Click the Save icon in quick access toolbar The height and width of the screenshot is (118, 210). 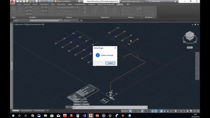tap(24, 1)
